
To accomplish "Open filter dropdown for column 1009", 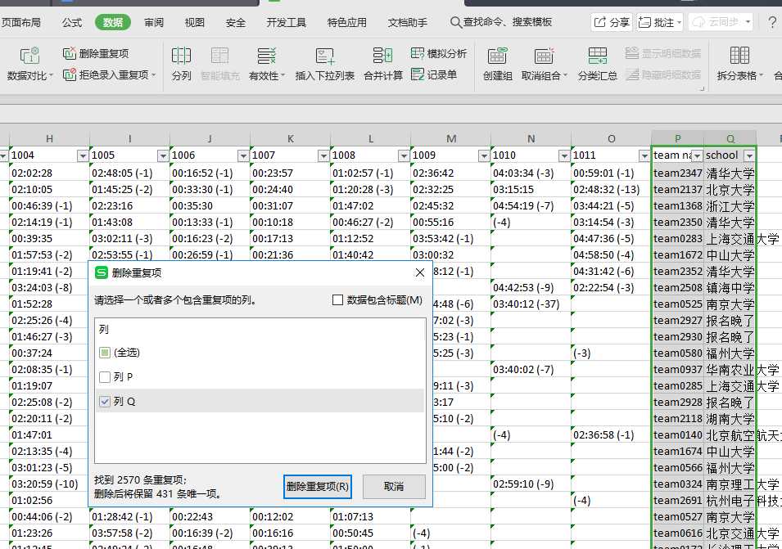I will click(x=484, y=156).
